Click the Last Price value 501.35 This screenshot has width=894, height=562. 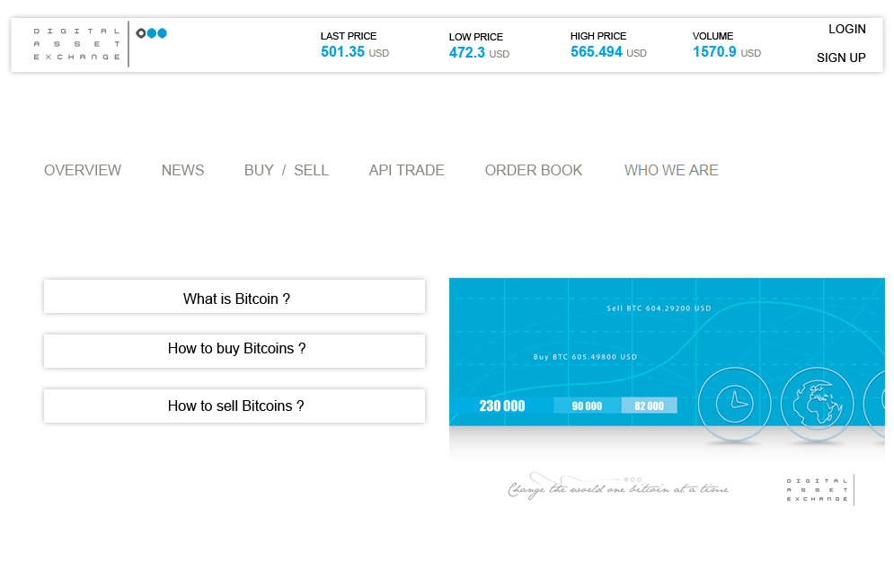point(342,52)
